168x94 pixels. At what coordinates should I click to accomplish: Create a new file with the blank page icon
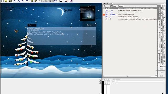click(x=2, y=1)
